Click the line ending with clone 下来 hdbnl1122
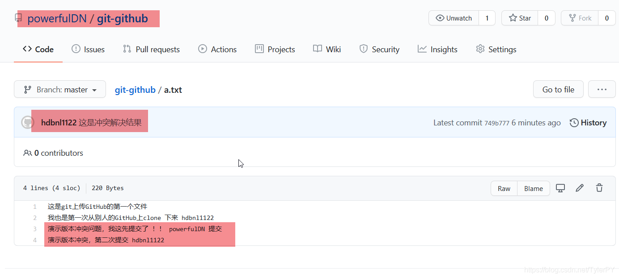 pyautogui.click(x=131, y=218)
